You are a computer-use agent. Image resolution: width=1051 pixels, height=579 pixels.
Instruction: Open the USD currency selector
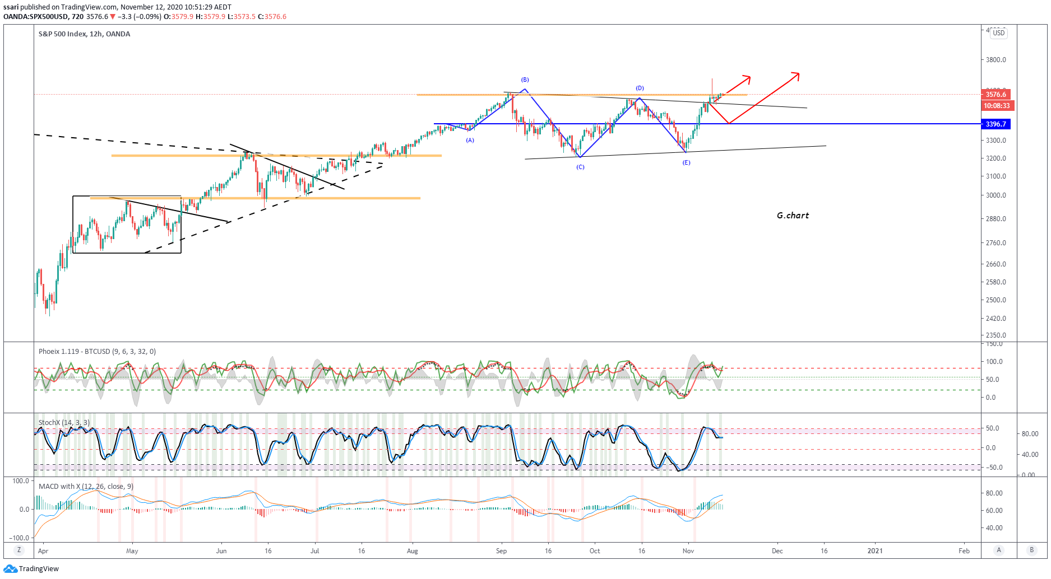point(999,33)
